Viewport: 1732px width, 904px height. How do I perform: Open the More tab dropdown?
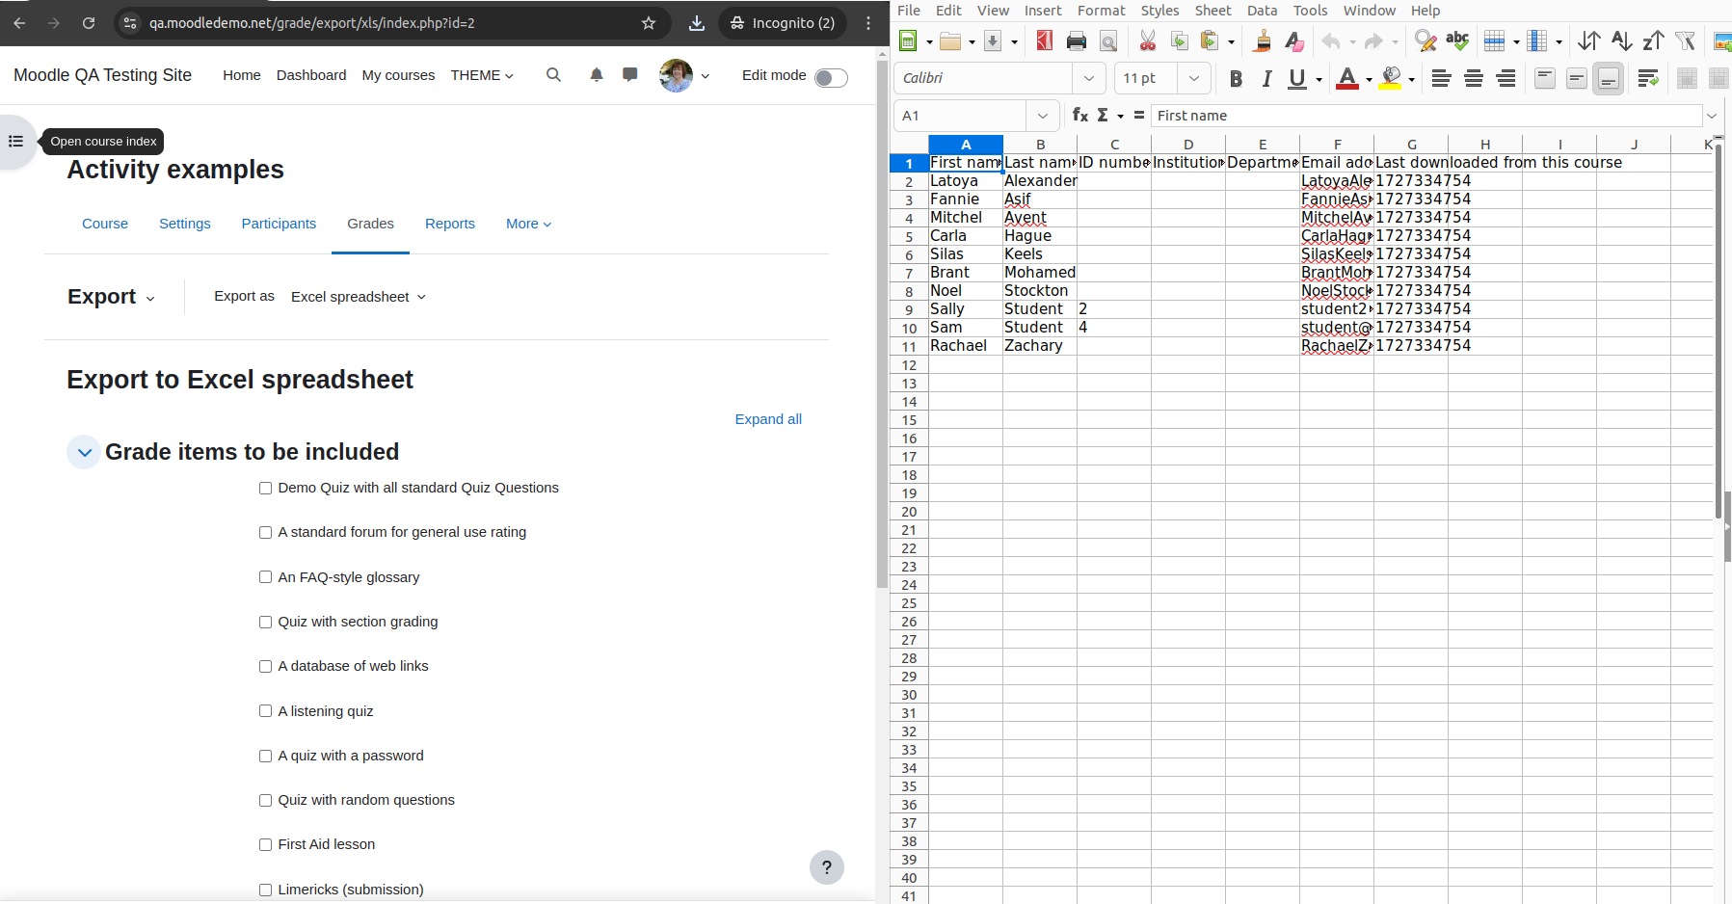(x=528, y=224)
